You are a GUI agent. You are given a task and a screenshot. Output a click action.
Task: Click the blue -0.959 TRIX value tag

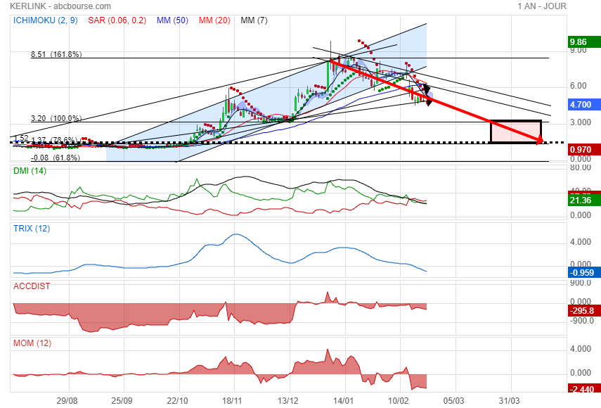tap(584, 273)
